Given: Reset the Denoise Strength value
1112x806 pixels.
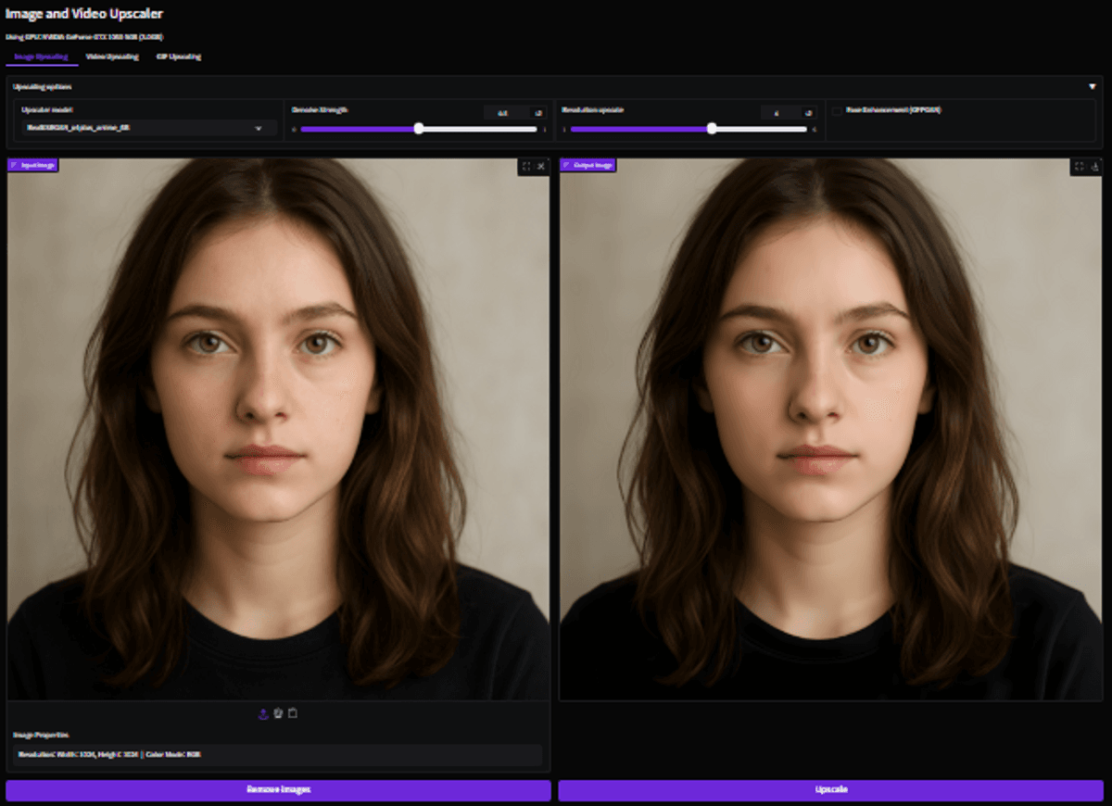Looking at the screenshot, I should [537, 113].
